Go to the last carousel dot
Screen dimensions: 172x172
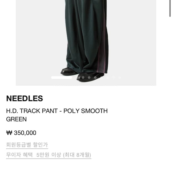point(120,78)
